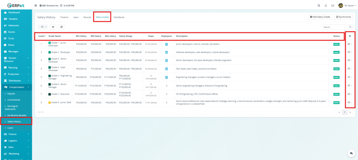Viewport: 358px width, 160px height.
Task: Click the yellow color swatch of Grade 9
Action: coord(50,103)
